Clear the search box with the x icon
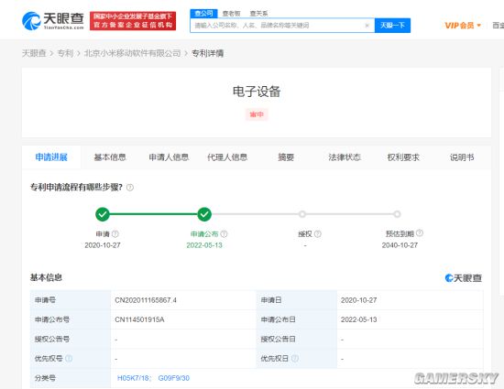This screenshot has height=389, width=504. (x=367, y=26)
